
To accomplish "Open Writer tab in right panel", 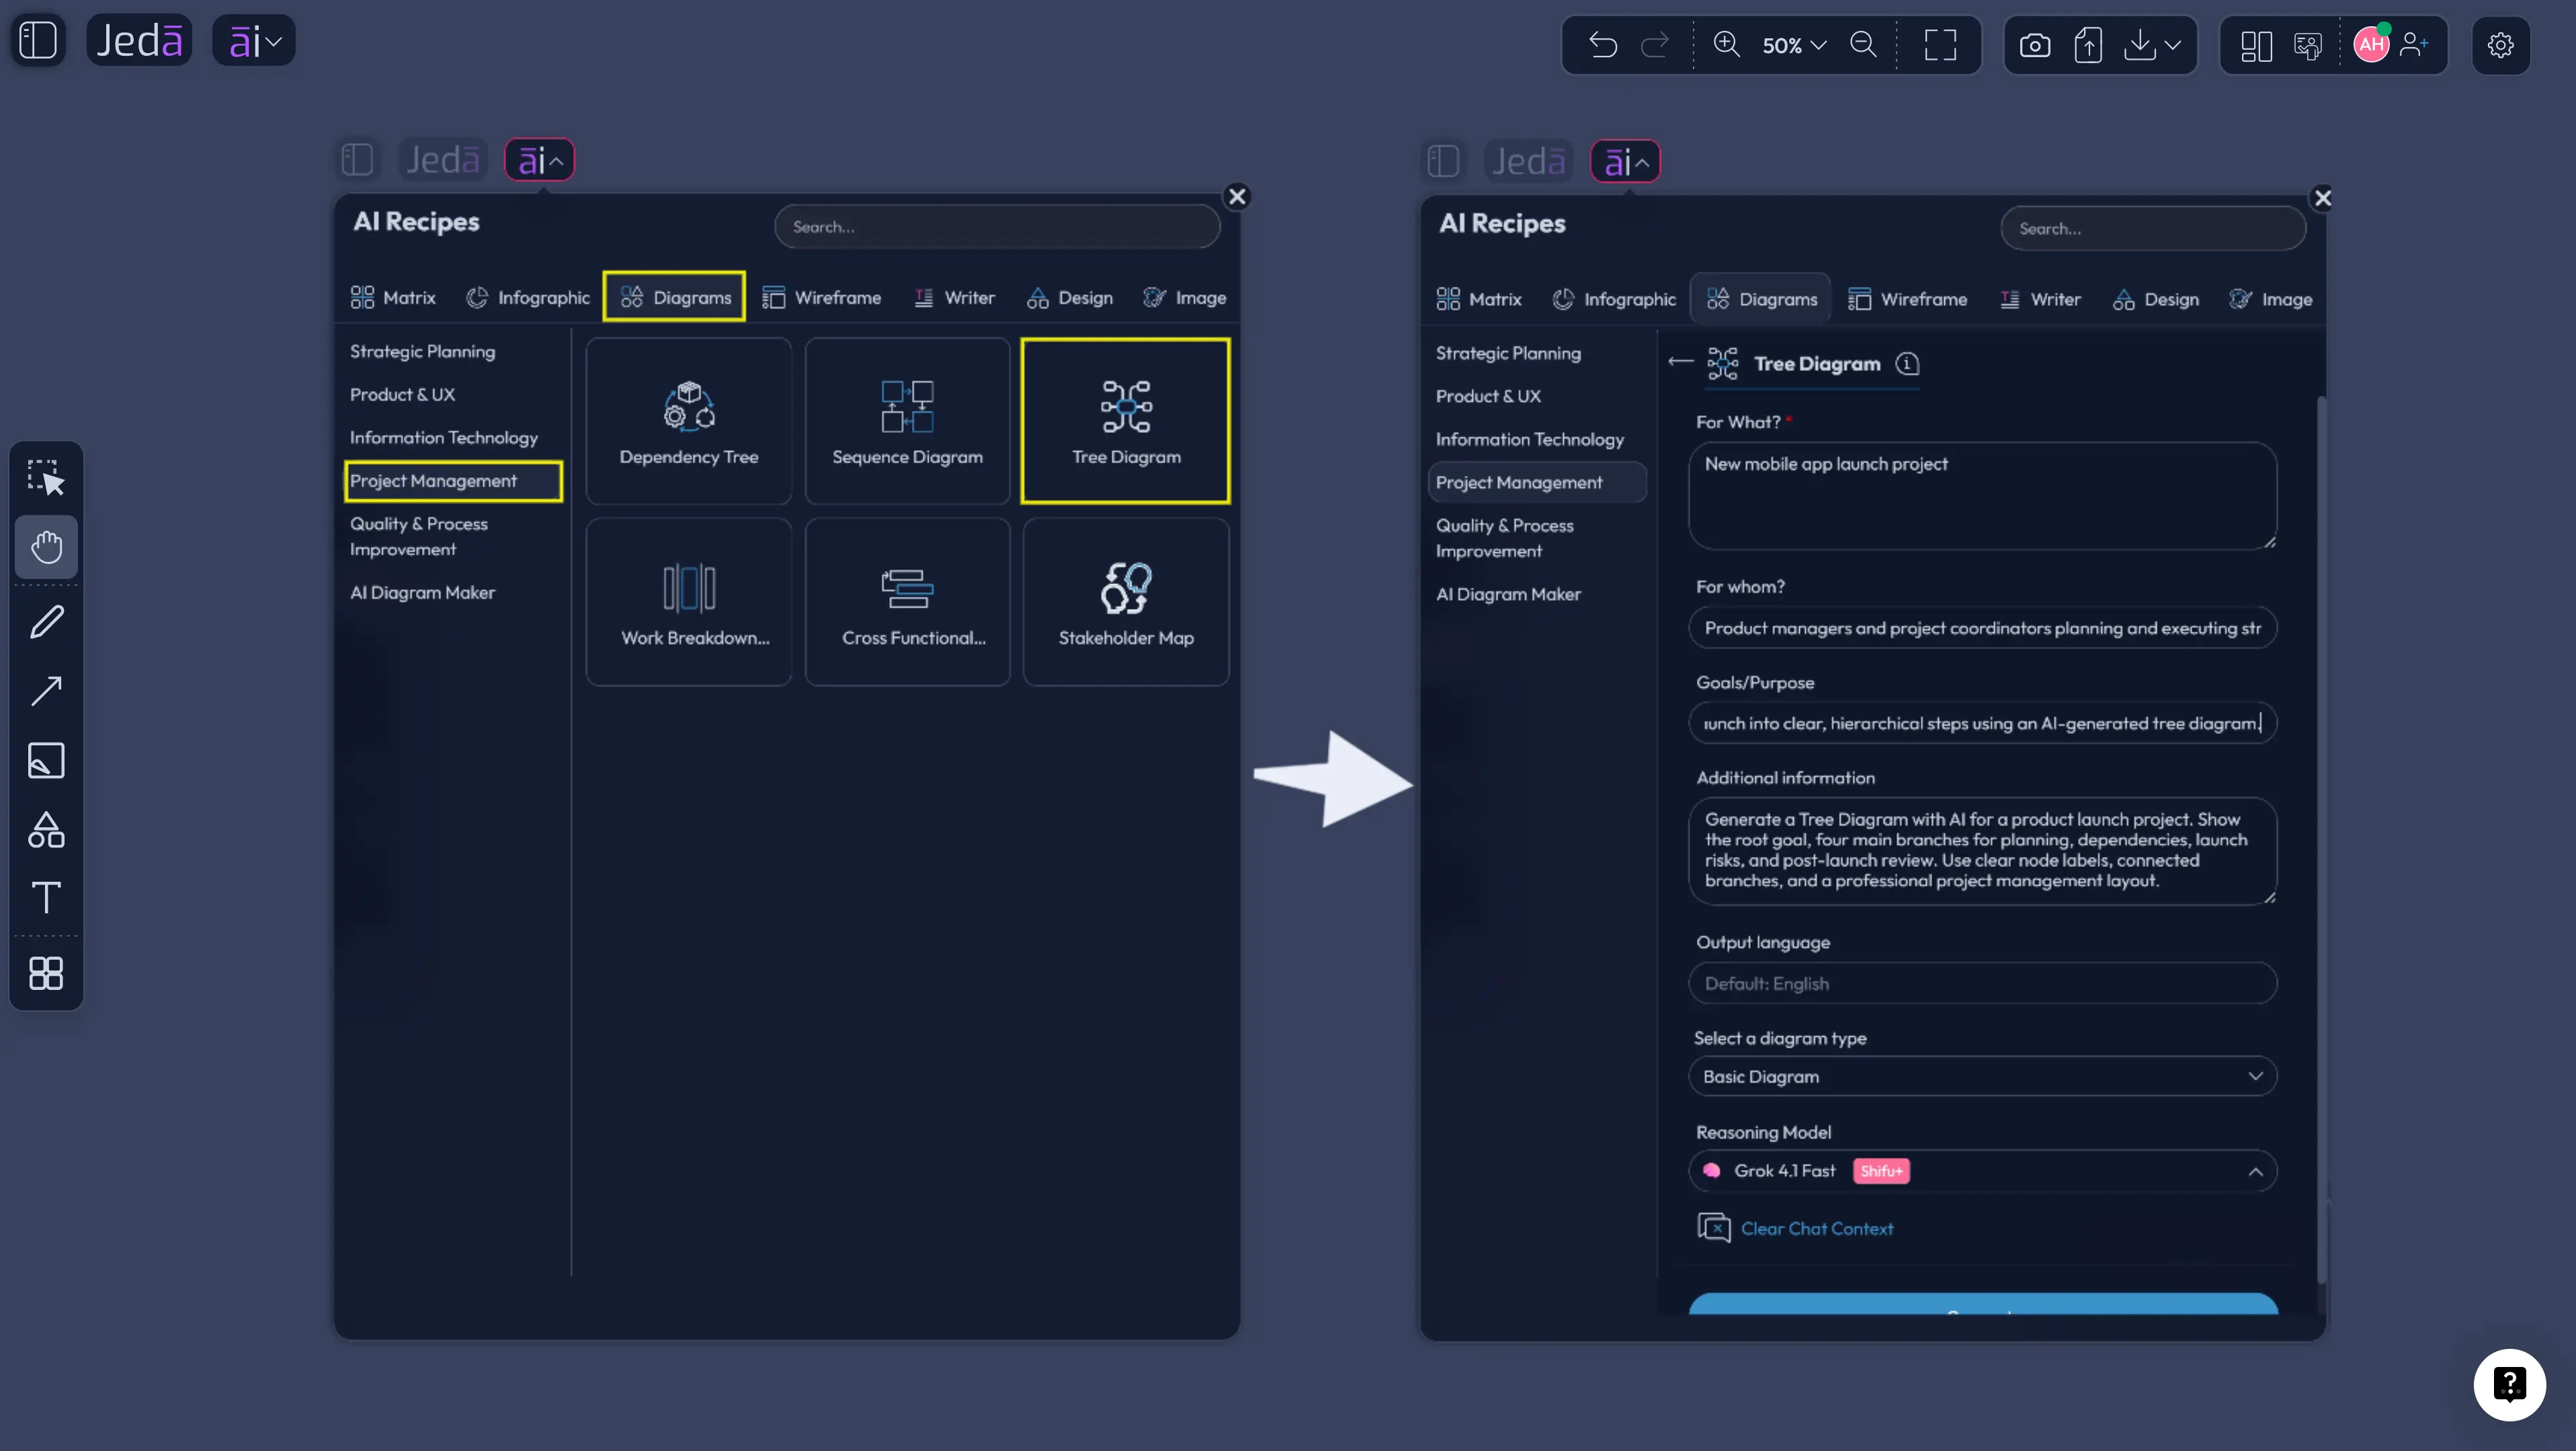I will (2041, 299).
